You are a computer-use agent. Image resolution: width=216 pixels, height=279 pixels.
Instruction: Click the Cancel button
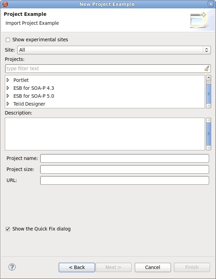click(153, 267)
